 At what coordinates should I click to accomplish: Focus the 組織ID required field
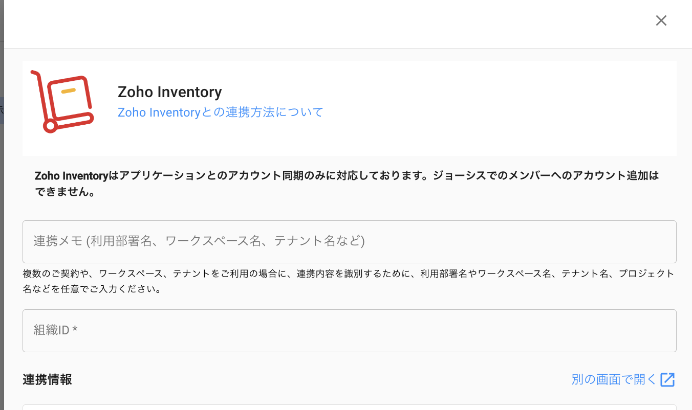tap(349, 330)
